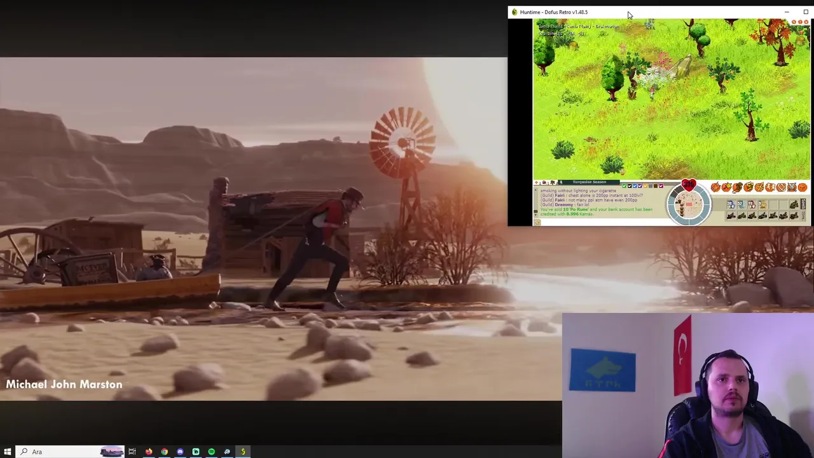Select the spell shortcut labeled 18
This screenshot has height=458, width=814.
click(752, 204)
